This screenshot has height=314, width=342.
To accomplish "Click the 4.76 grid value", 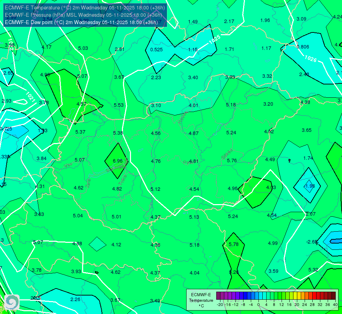I will click(x=156, y=161).
